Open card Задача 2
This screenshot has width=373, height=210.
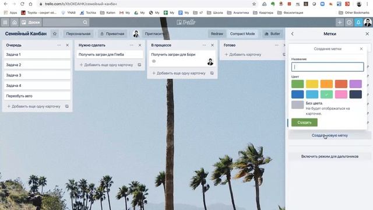pyautogui.click(x=37, y=65)
